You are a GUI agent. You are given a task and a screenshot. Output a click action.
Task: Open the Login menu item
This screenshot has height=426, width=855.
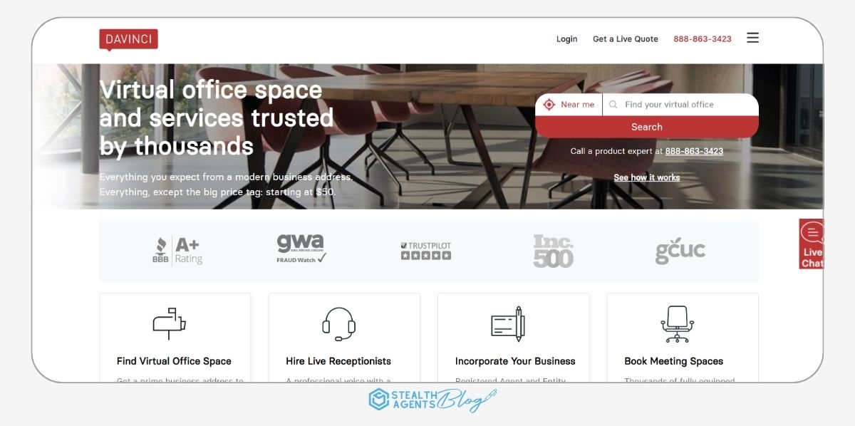(x=567, y=39)
